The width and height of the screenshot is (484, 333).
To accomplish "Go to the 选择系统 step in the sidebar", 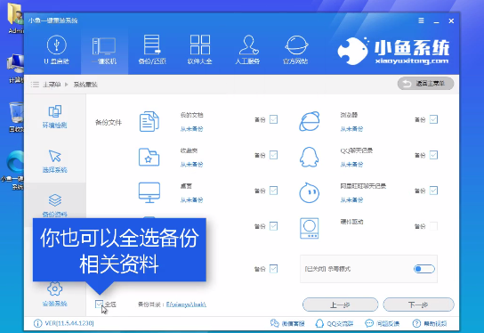I will [54, 161].
